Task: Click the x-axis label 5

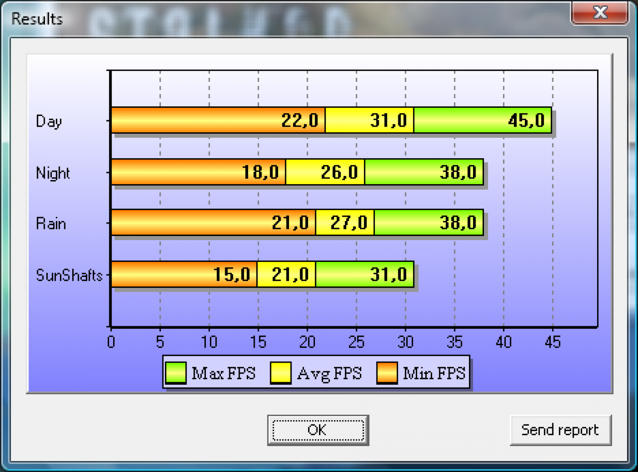Action: (160, 342)
